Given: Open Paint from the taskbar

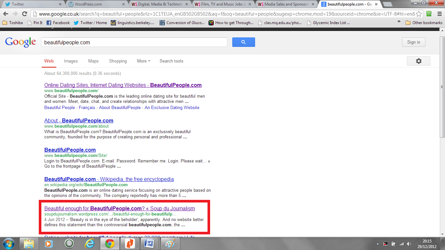Looking at the screenshot, I should tap(170, 243).
